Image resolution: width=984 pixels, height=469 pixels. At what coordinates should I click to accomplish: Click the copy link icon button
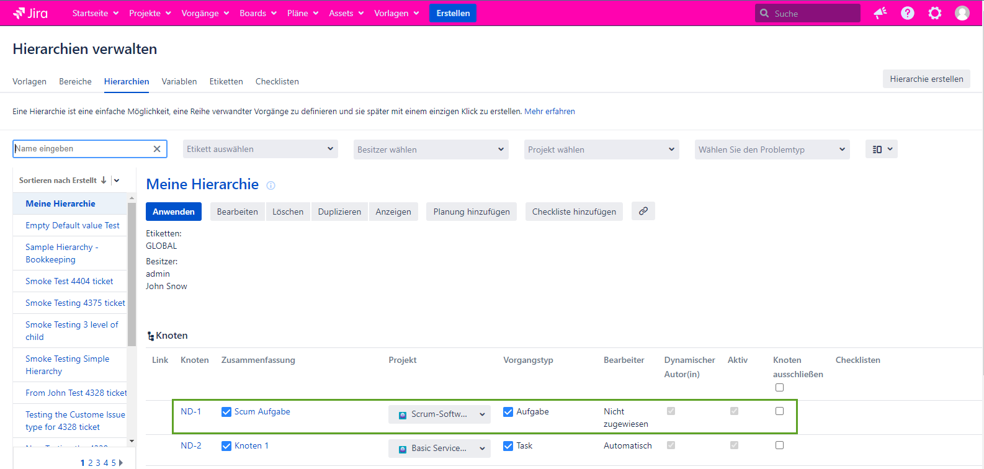[x=643, y=211]
